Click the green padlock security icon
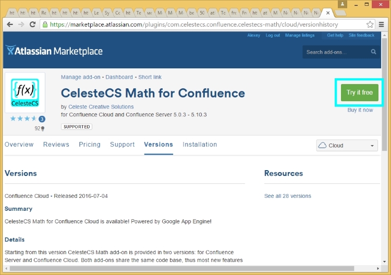391x275 pixels. coord(45,25)
